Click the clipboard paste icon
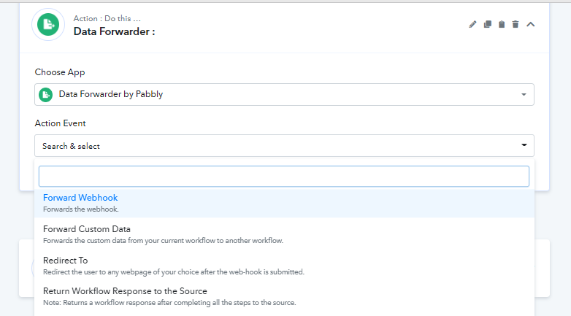 502,24
